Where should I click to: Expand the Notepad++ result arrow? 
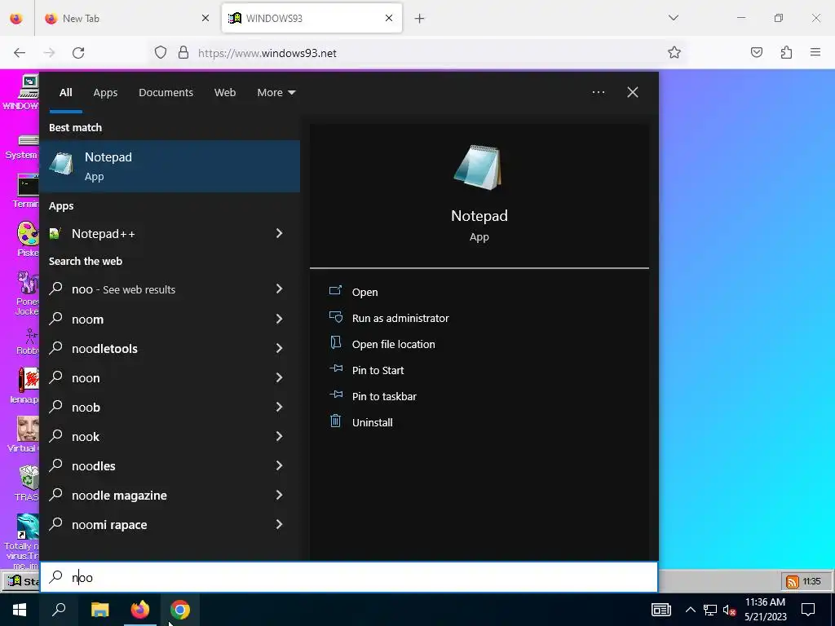[279, 233]
